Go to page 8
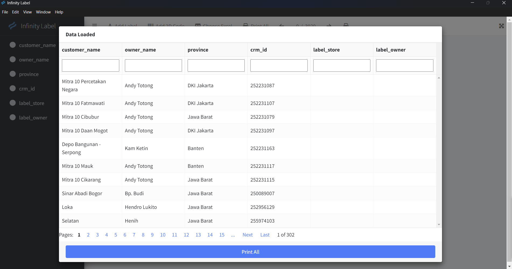 tap(143, 235)
